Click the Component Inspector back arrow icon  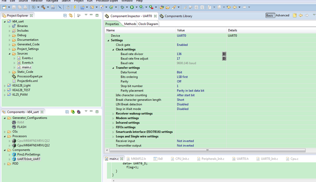pyautogui.click(x=301, y=15)
